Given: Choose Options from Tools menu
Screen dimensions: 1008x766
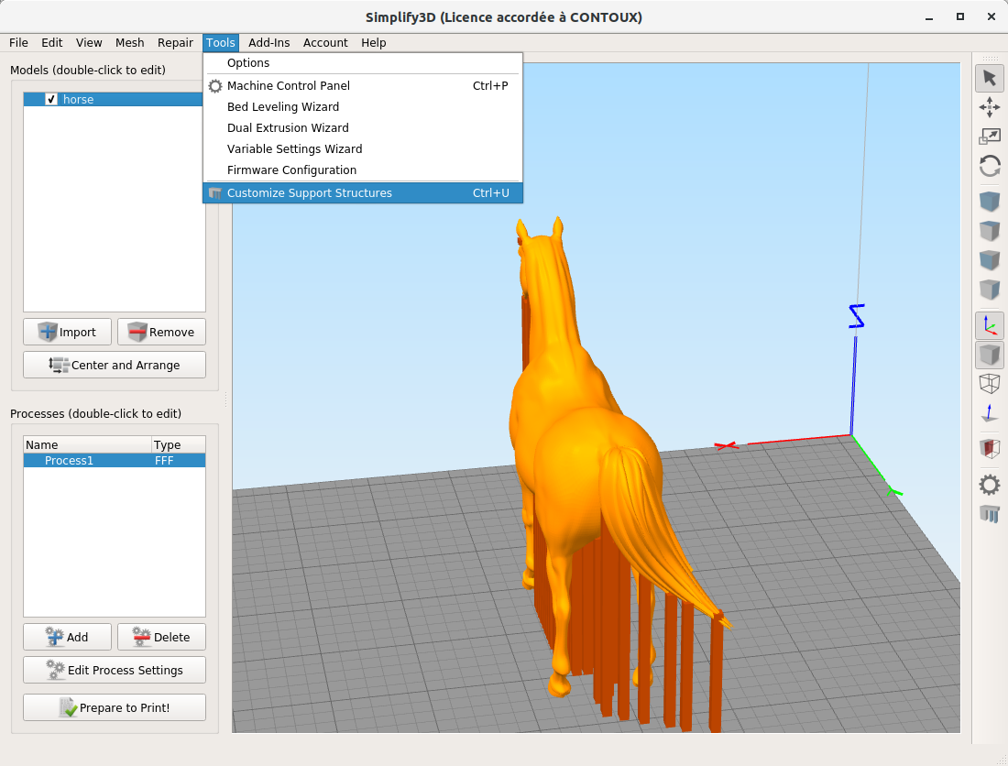Looking at the screenshot, I should tap(363, 62).
